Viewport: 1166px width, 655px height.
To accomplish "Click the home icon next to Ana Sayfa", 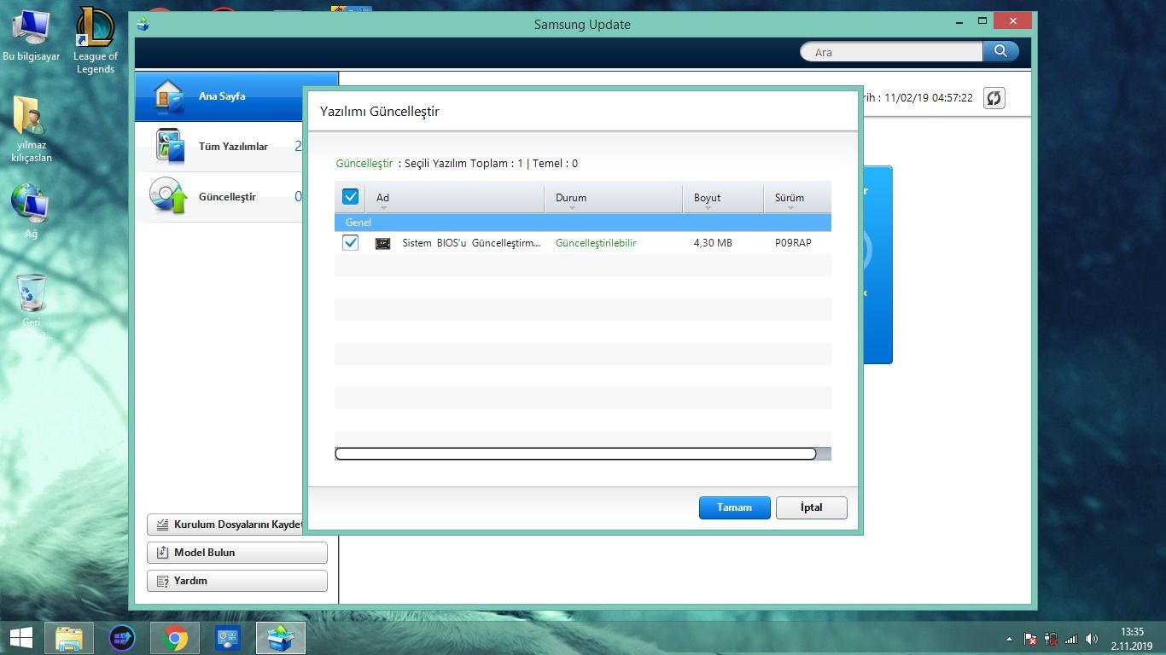I will coord(169,96).
